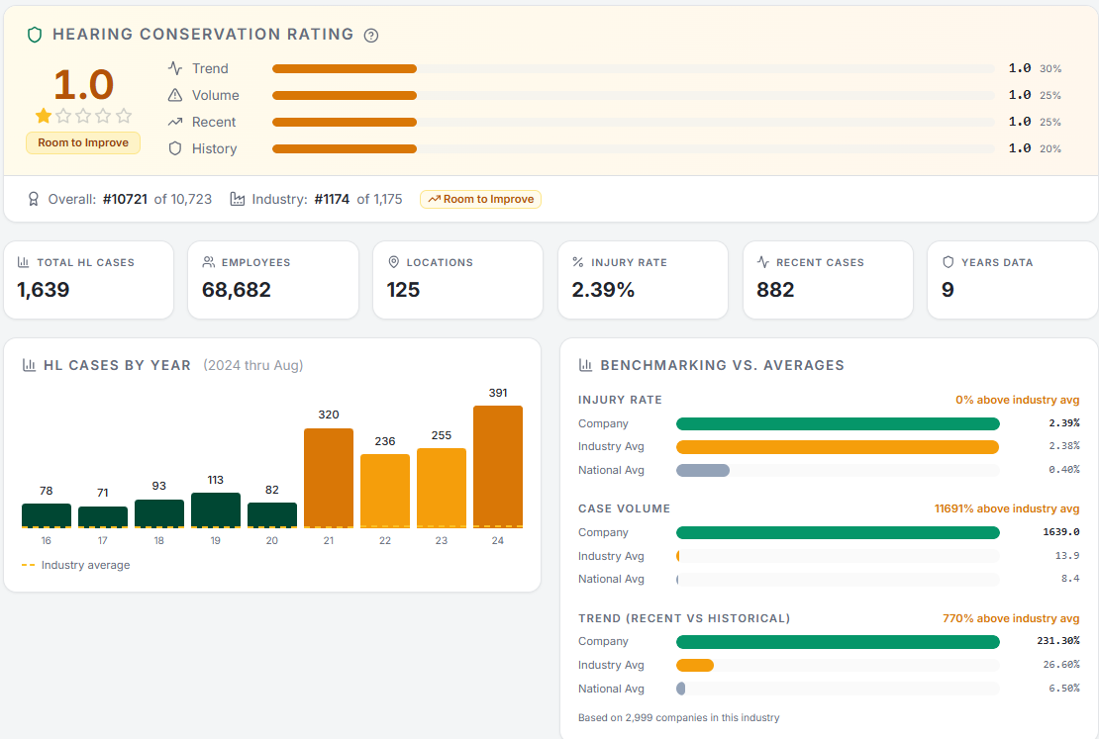This screenshot has width=1099, height=739.
Task: Click the Industry factory icon
Action: [238, 199]
